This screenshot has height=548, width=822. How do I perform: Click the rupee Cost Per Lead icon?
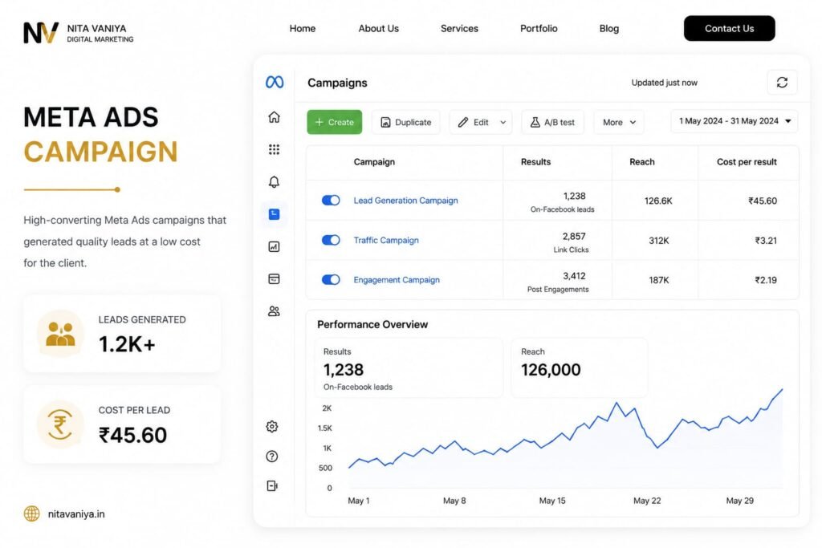[x=60, y=424]
